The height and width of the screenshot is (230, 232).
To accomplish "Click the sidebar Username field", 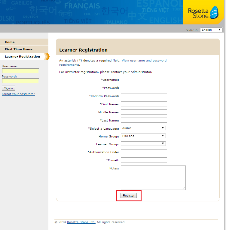I will [20, 71].
